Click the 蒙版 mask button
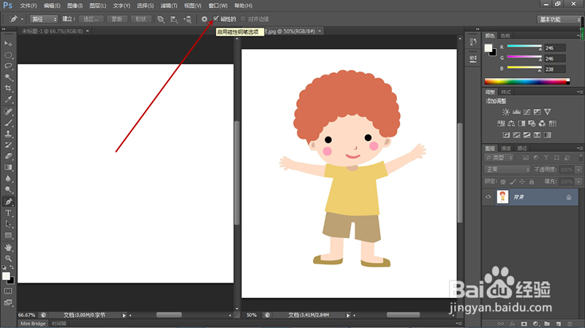This screenshot has height=328, width=585. pyautogui.click(x=117, y=19)
